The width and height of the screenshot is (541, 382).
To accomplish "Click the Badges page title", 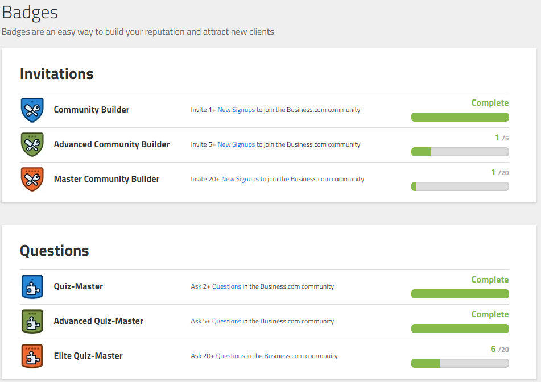I will pos(30,12).
